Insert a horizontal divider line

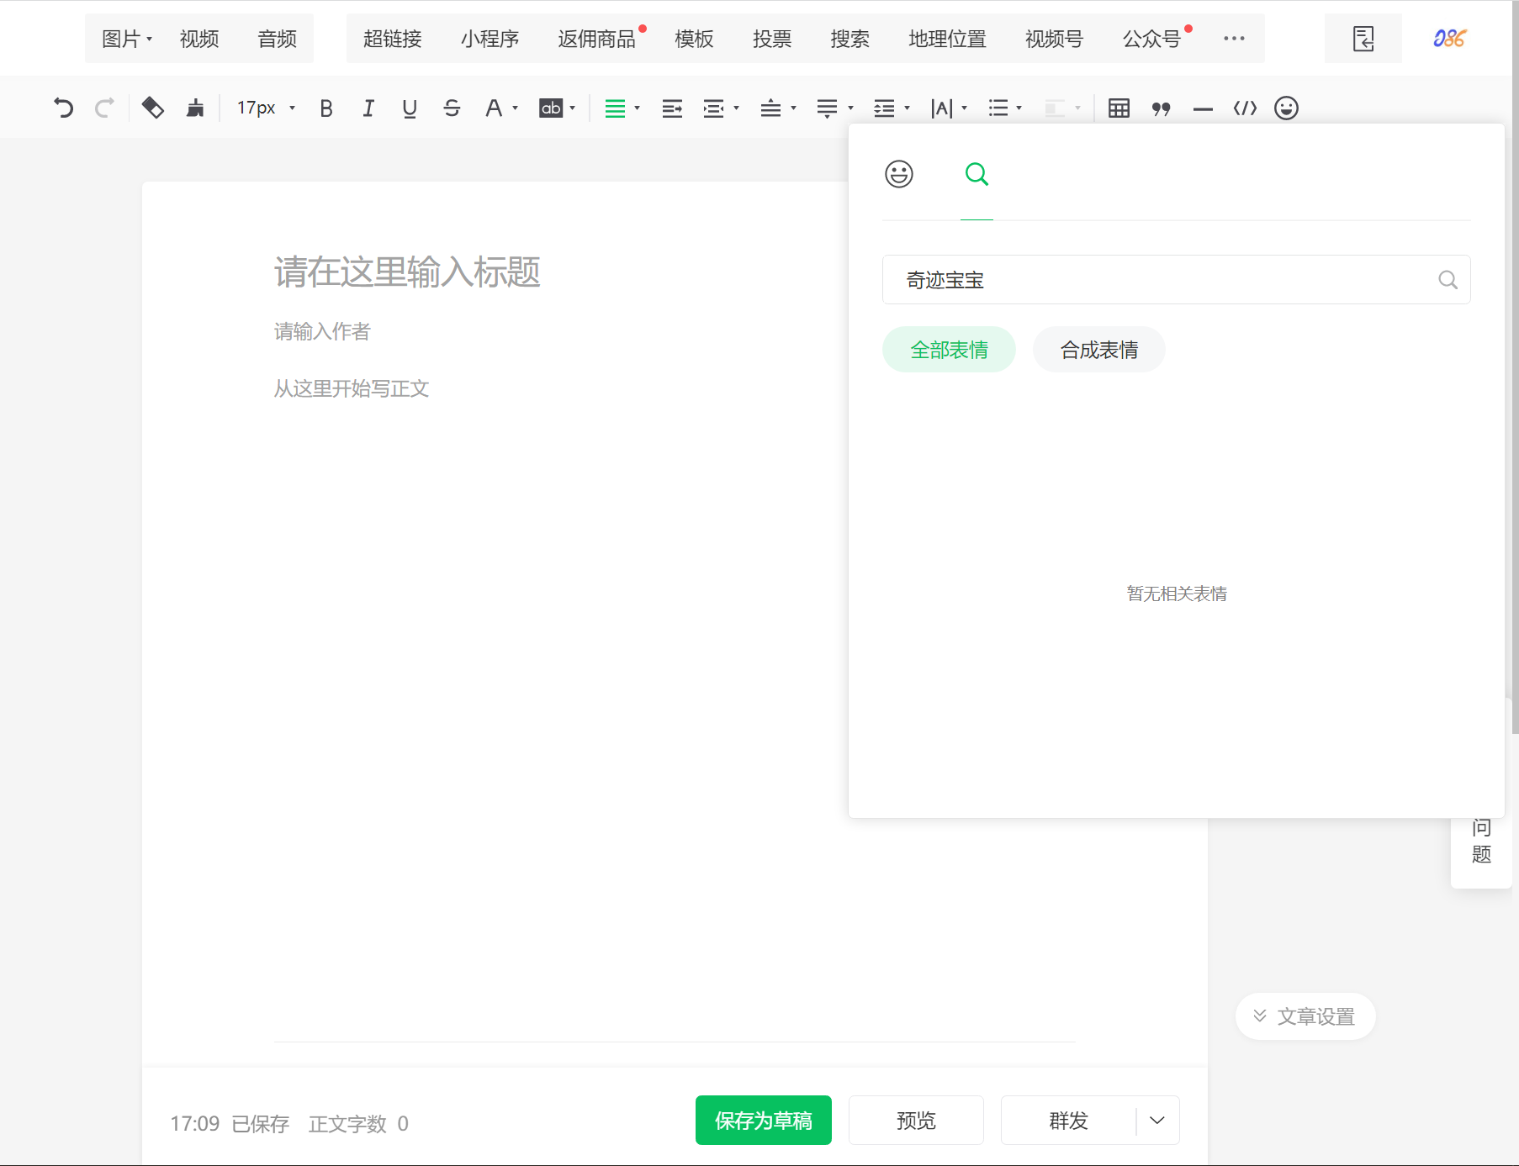click(1203, 108)
